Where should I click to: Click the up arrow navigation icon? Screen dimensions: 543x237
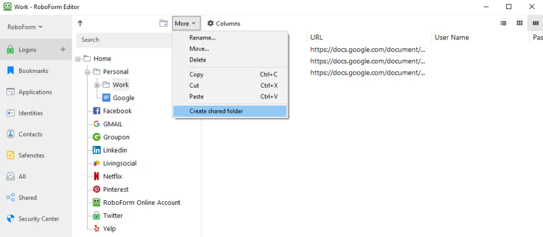[x=80, y=23]
